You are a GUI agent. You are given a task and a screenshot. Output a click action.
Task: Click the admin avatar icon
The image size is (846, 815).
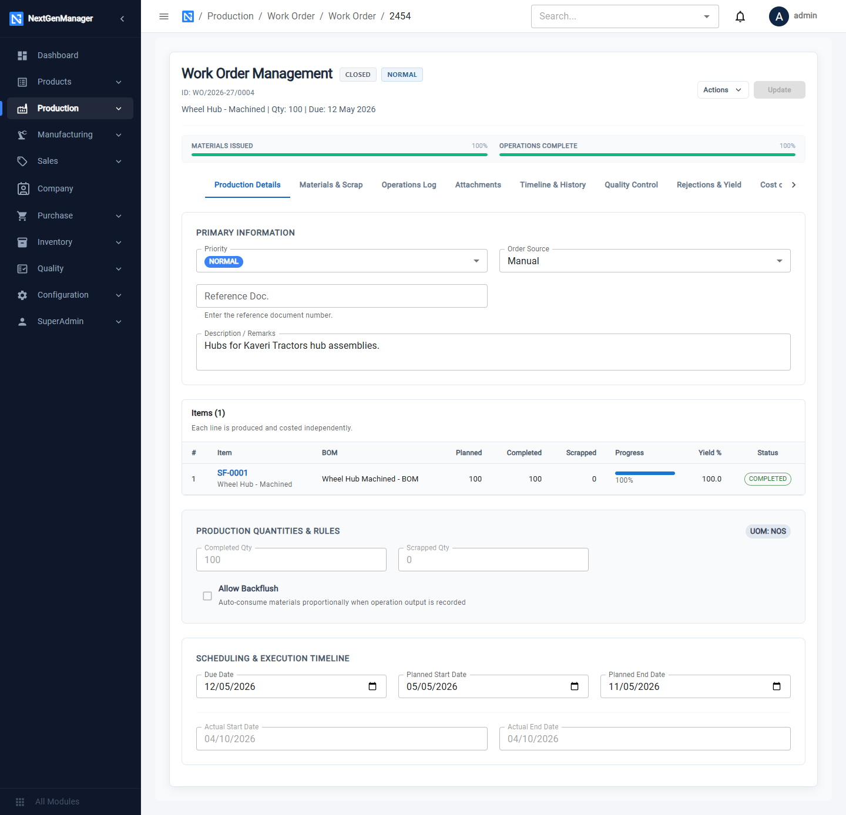pos(779,16)
